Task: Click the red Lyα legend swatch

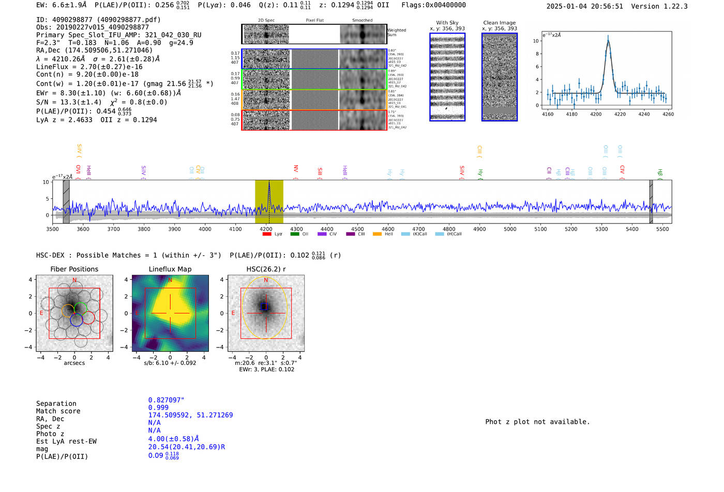Action: (x=267, y=234)
